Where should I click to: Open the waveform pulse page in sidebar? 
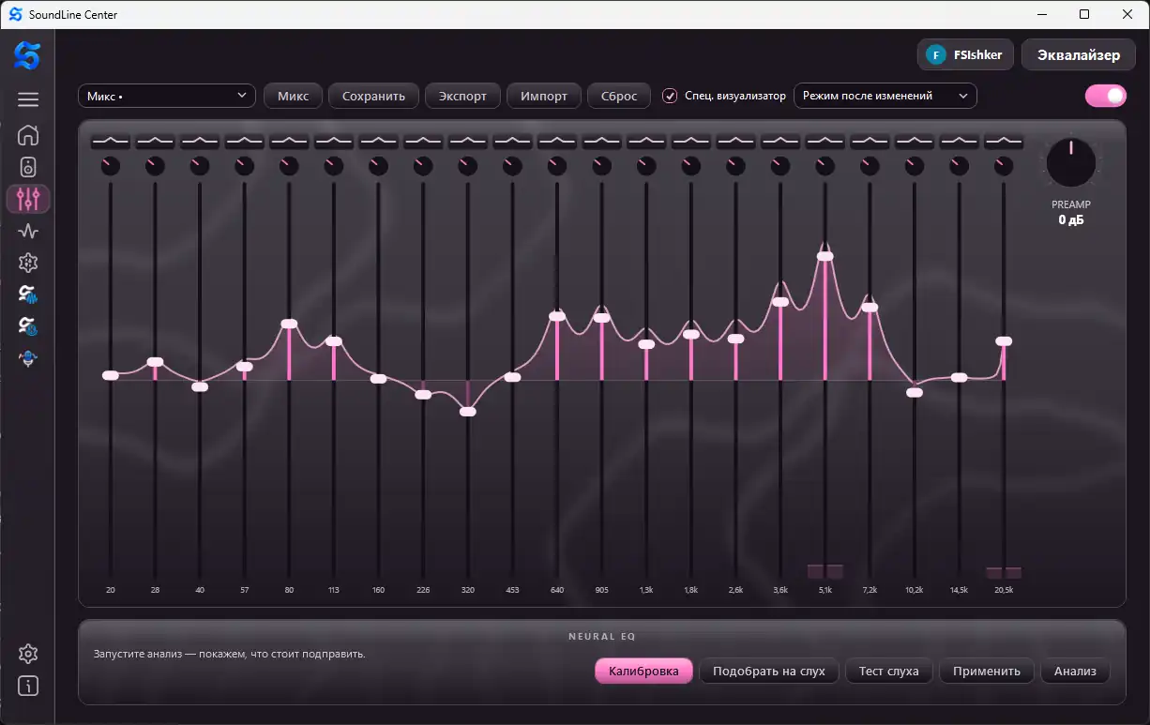click(x=28, y=231)
